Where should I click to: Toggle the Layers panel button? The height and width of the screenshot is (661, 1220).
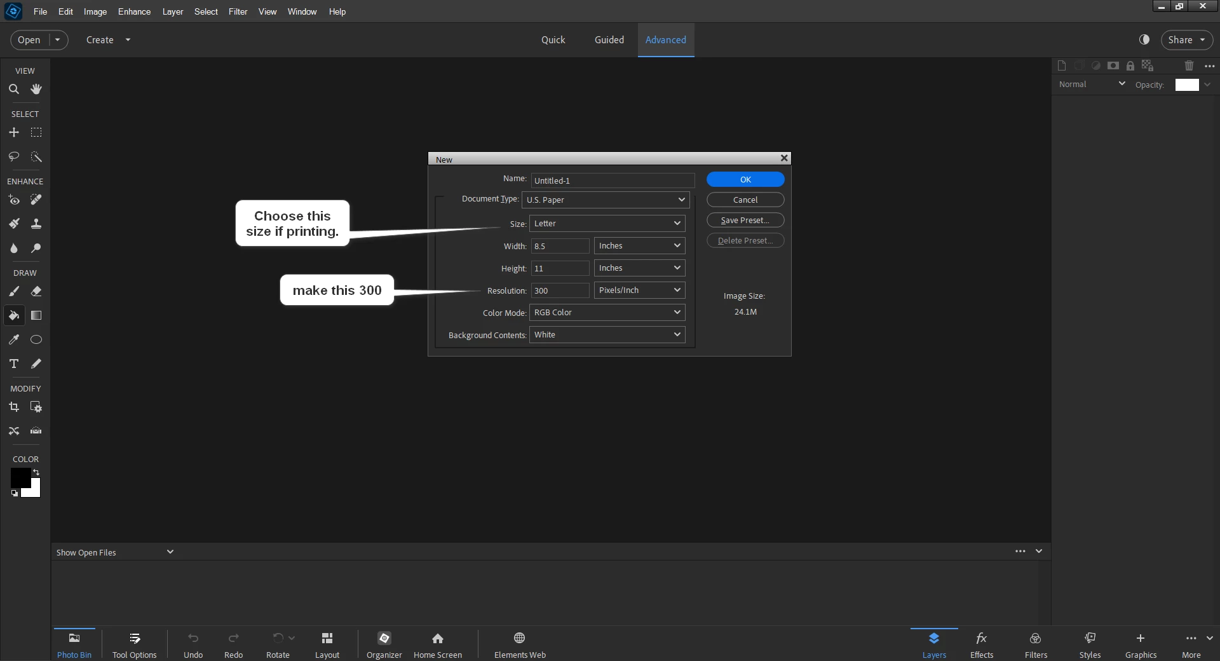[934, 644]
